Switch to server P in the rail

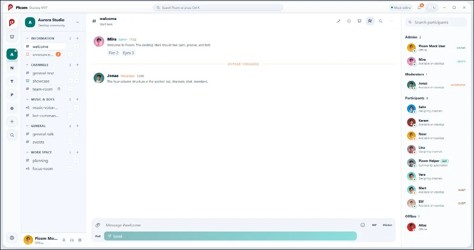pos(12,95)
